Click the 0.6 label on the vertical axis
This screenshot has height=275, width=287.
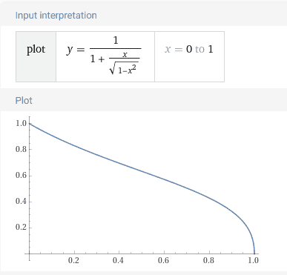[21, 176]
